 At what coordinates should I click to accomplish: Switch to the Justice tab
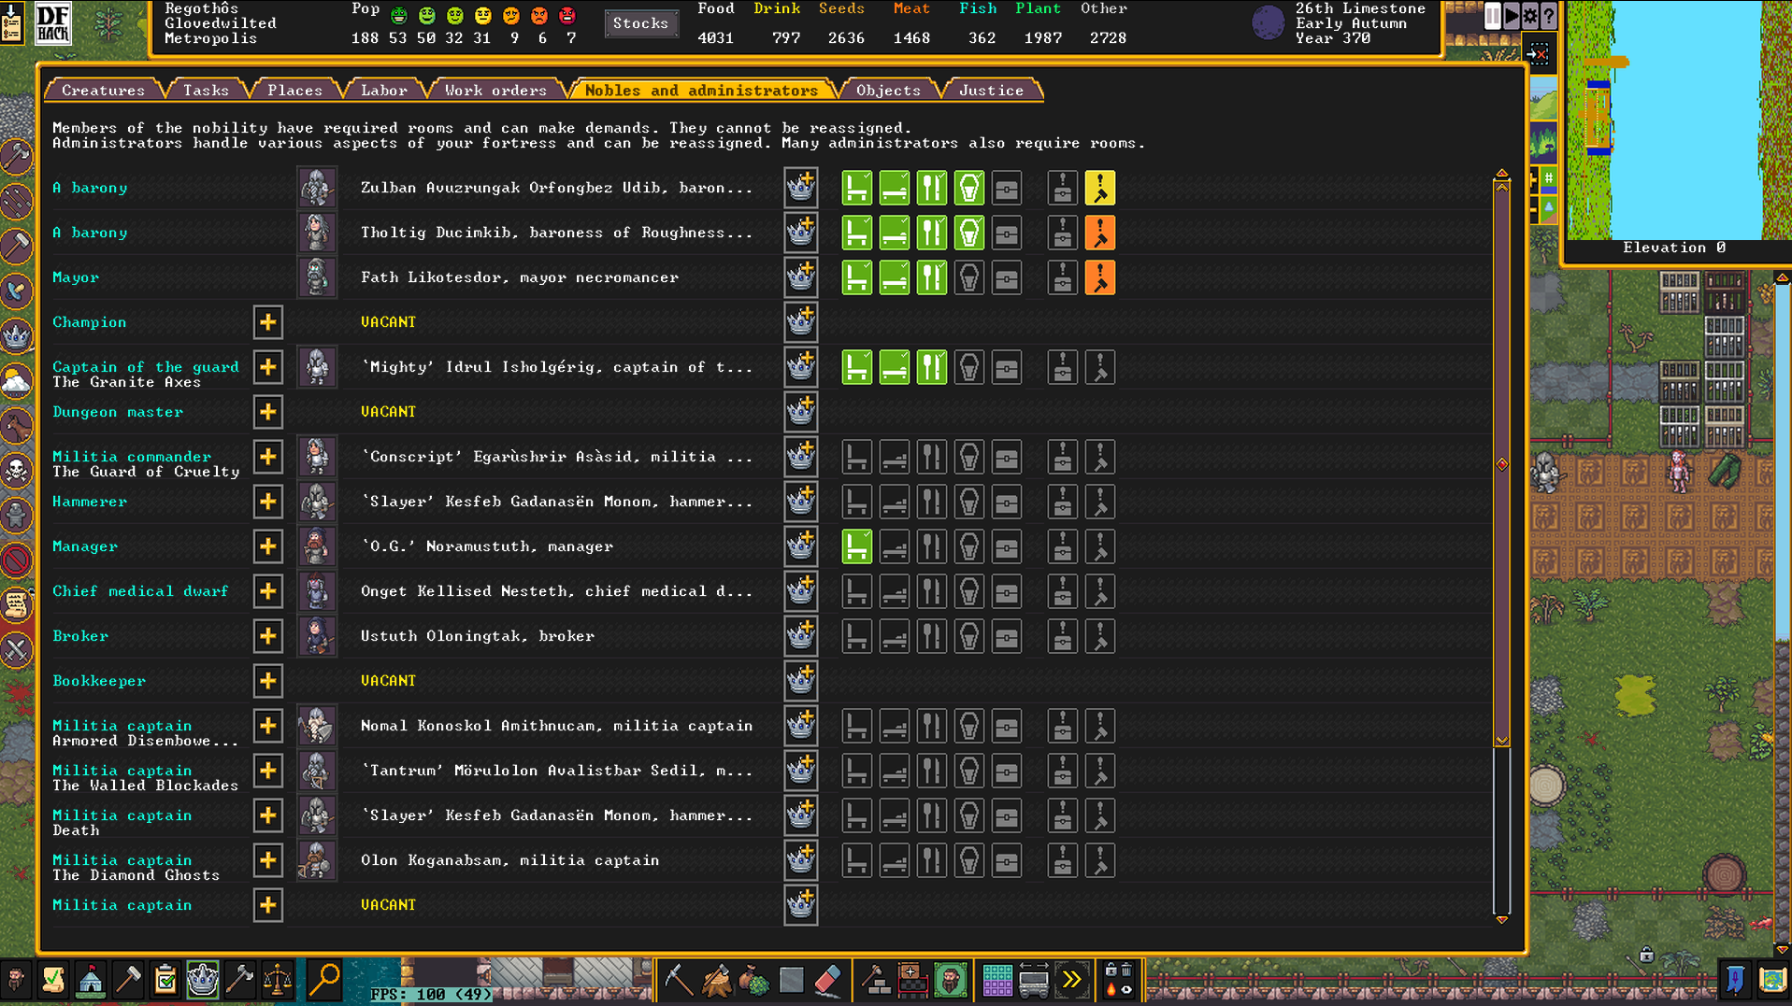click(991, 90)
